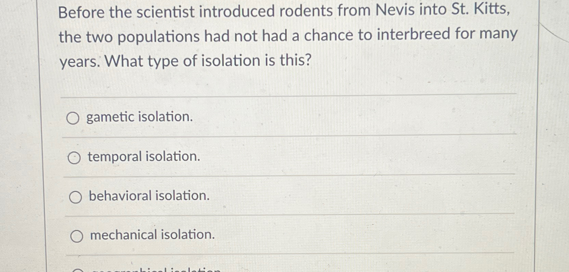The image size is (569, 272).
Task: Click the second answer row area
Action: (274, 158)
